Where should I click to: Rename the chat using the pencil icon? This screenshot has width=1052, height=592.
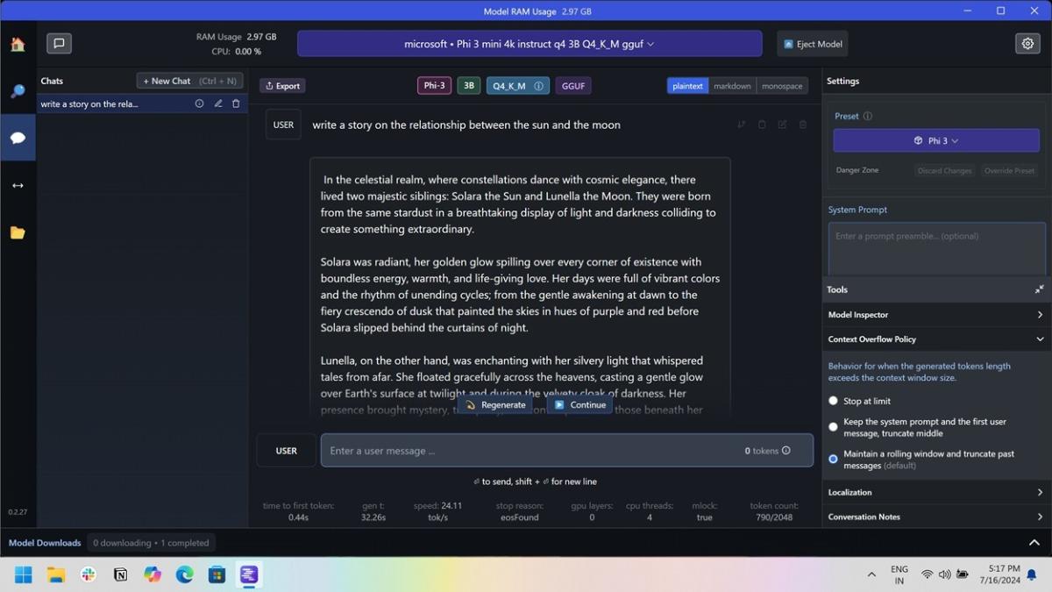point(218,103)
